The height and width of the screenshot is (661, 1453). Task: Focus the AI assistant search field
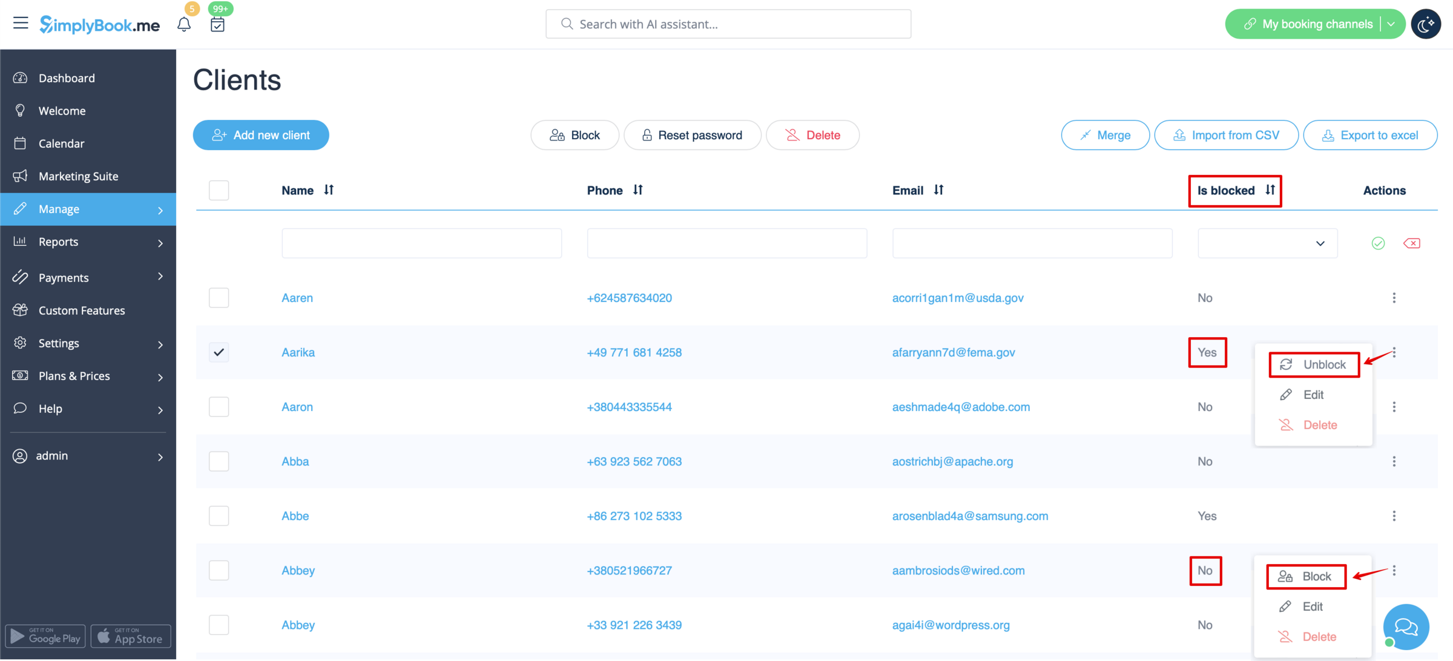point(728,24)
